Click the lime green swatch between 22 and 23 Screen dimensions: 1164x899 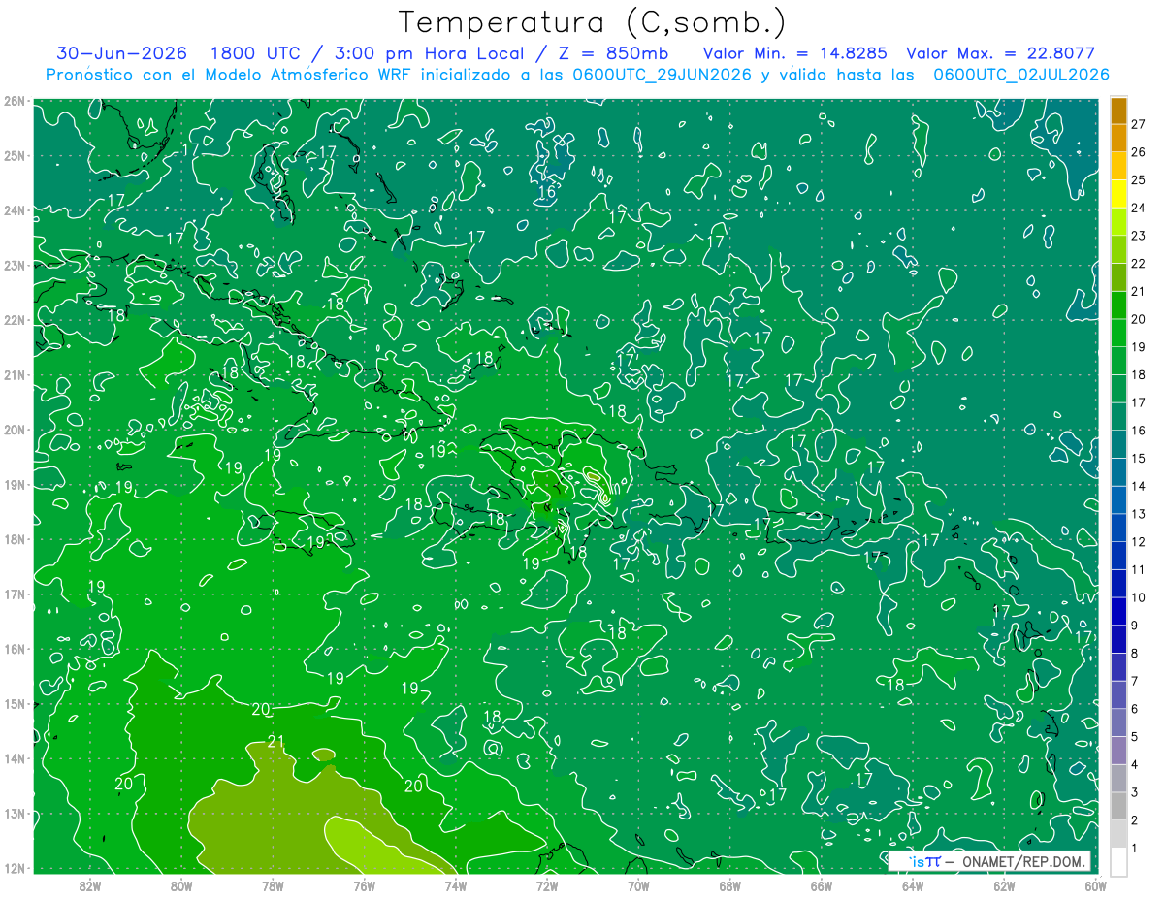pyautogui.click(x=1118, y=250)
